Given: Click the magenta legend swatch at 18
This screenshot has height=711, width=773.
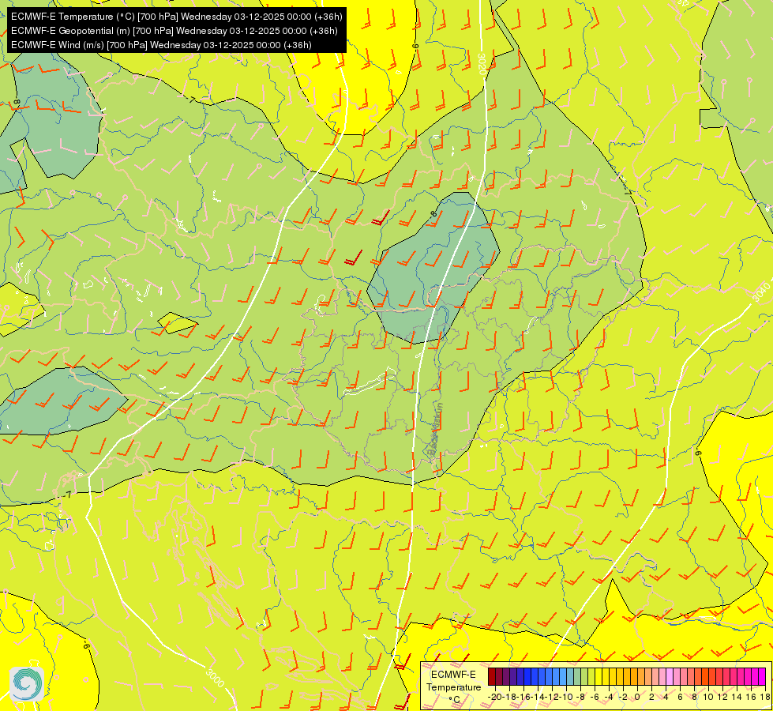Looking at the screenshot, I should pos(762,676).
